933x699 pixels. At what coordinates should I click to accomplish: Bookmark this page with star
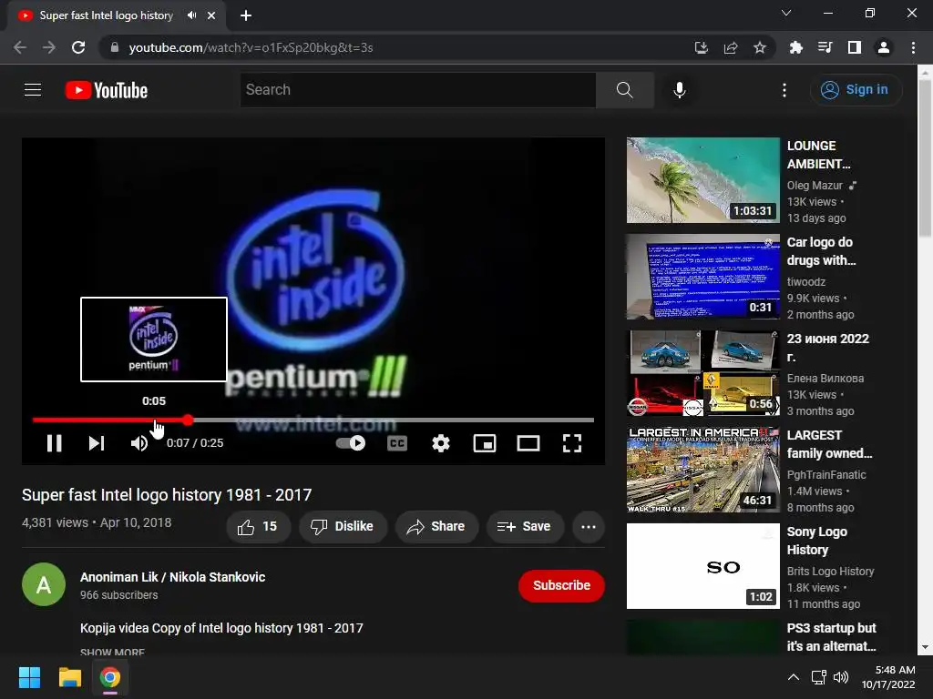[x=760, y=47]
